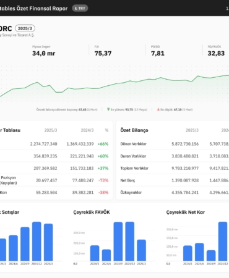Click the 2025/3 bar in Çeyreklik FAVÖK
The image size is (229, 278).
[x=141, y=250]
